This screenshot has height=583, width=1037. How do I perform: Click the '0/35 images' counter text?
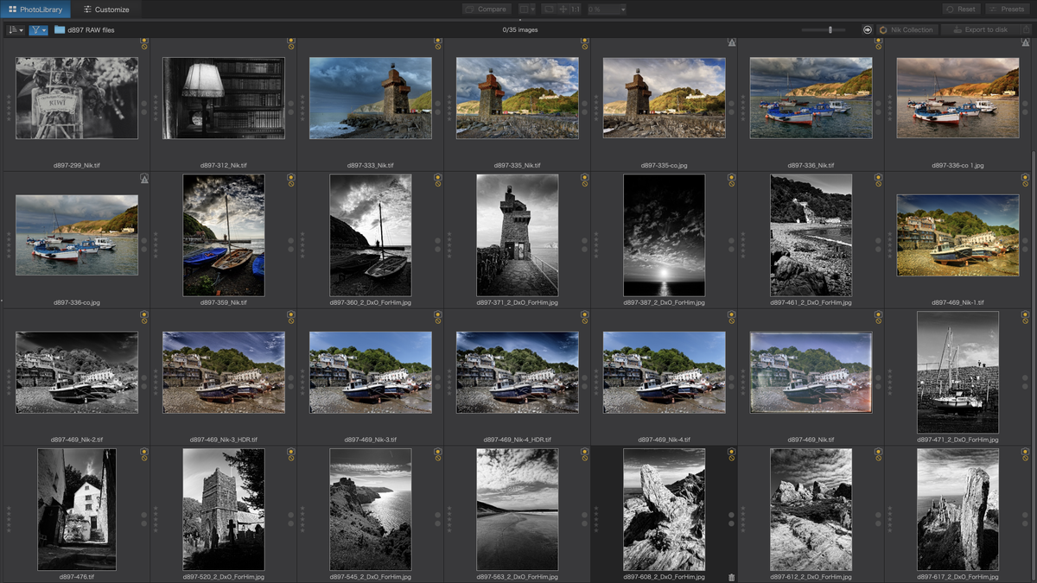tap(520, 30)
